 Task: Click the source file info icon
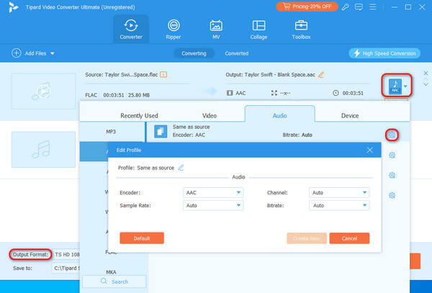(x=163, y=75)
